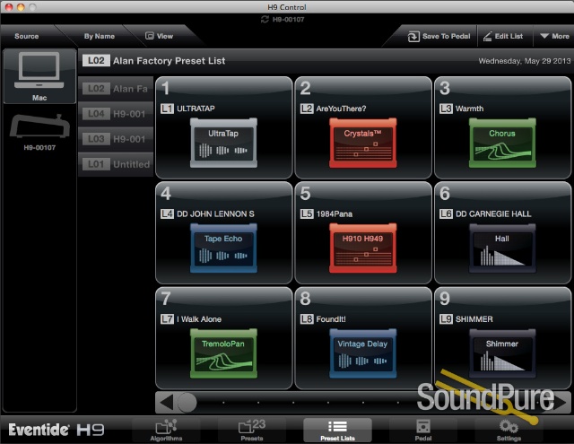Click the Wednesday, May 29 2013 date
This screenshot has height=444, width=574.
(x=525, y=61)
